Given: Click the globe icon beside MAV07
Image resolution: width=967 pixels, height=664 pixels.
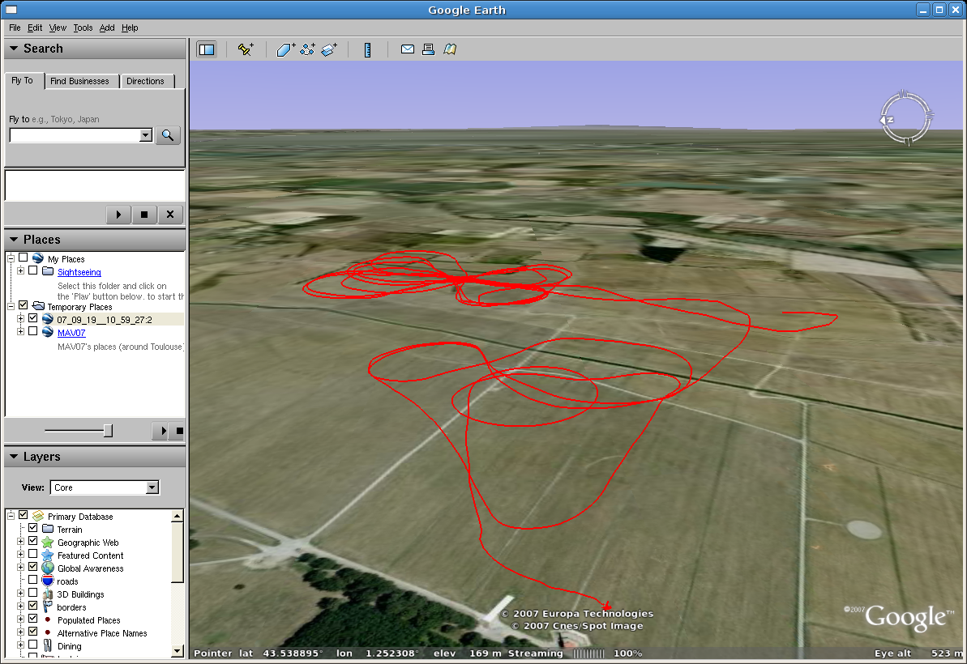Looking at the screenshot, I should [48, 331].
